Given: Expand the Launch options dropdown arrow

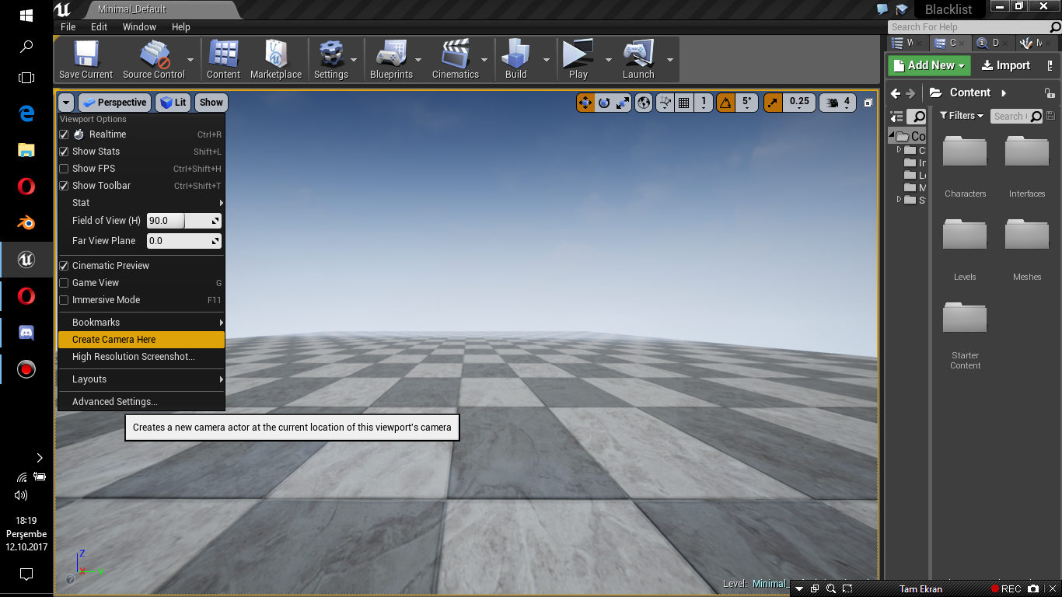Looking at the screenshot, I should tap(669, 60).
